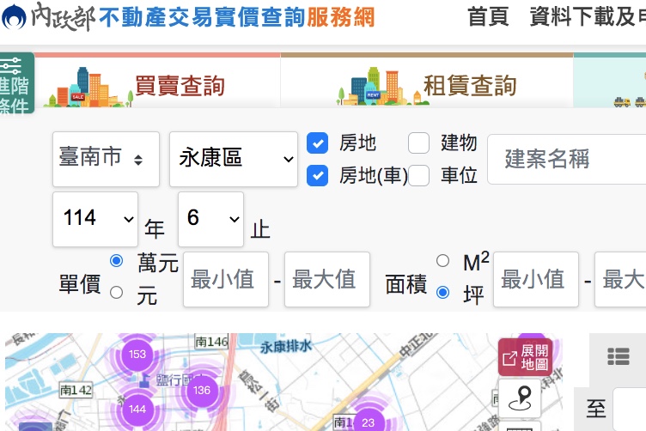Open the year 114 dropdown
Screen dimensions: 646x431
pyautogui.click(x=95, y=219)
